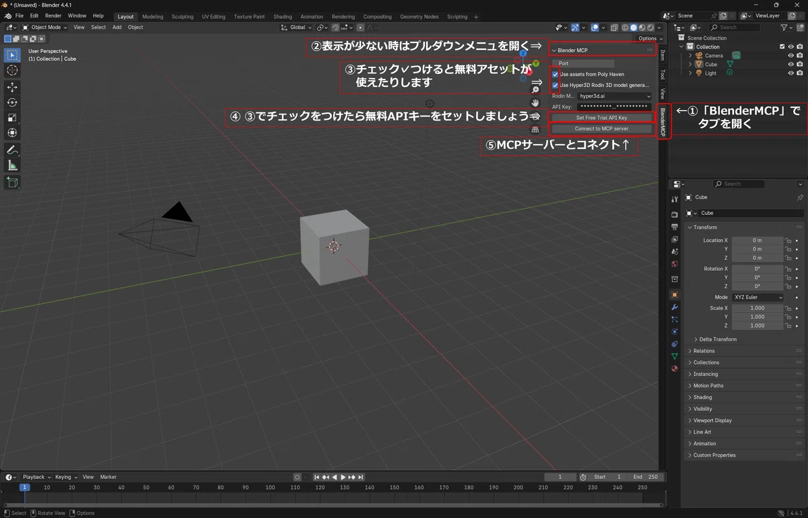Viewport: 808px width, 518px height.
Task: Switch to orthographic view grid icon
Action: (x=535, y=129)
